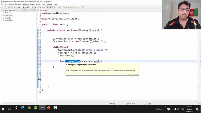Screen dimensions: 201x113
Task: Click error marker on line 23
Action: click(38, 61)
